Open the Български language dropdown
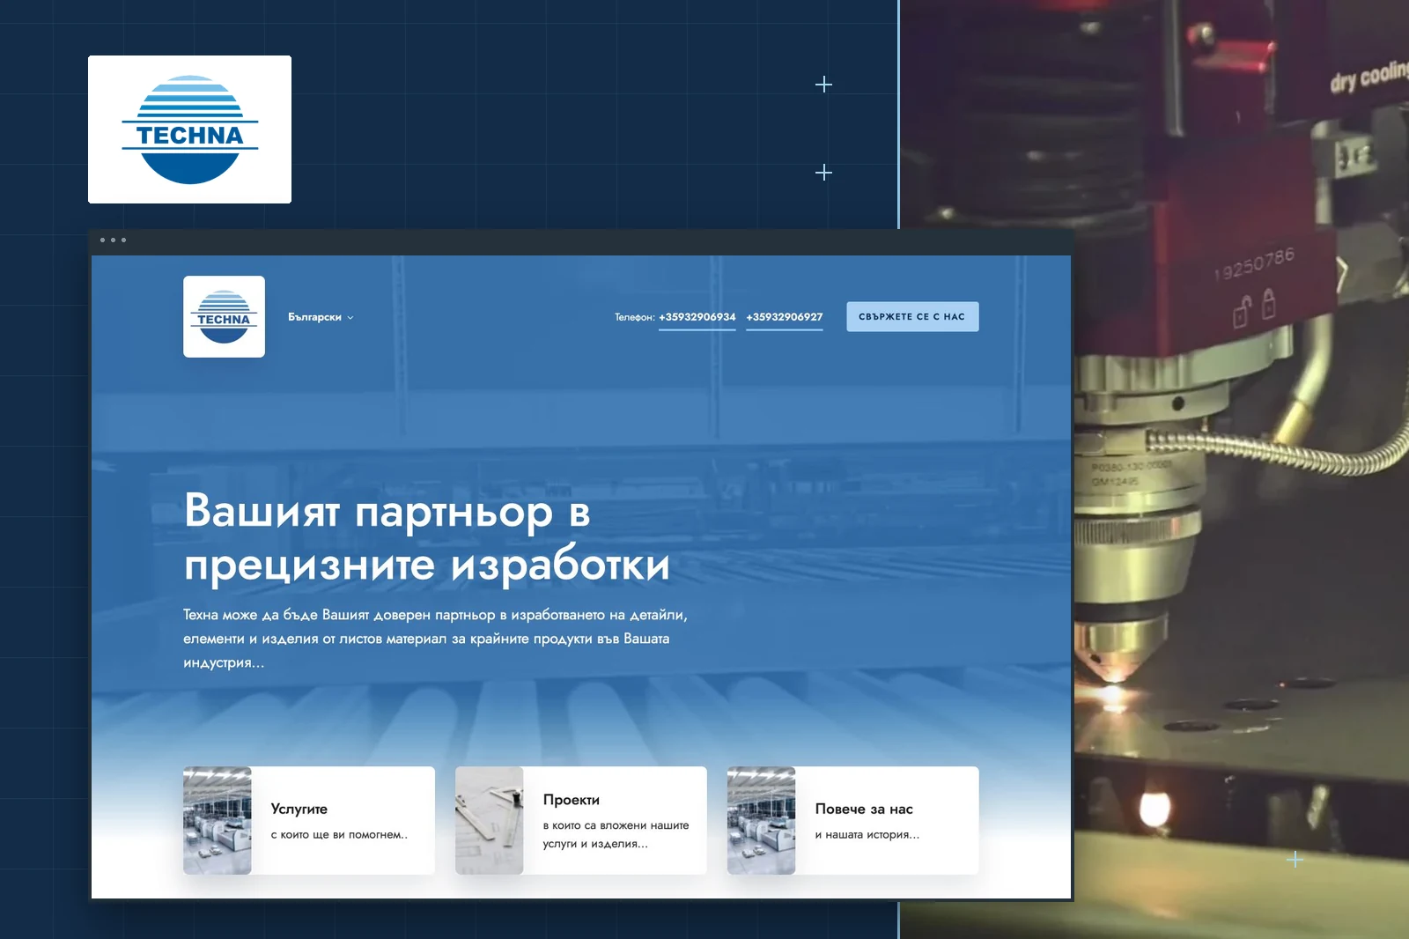The width and height of the screenshot is (1409, 939). pyautogui.click(x=321, y=317)
